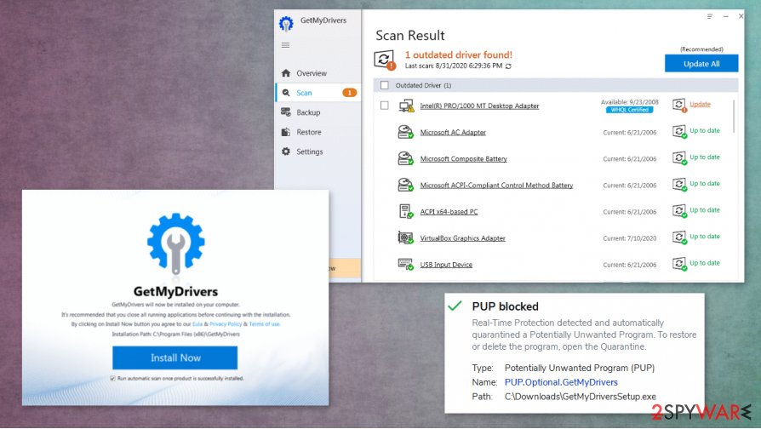Toggle the run automatic scan checkbox
The width and height of the screenshot is (761, 429).
point(112,379)
